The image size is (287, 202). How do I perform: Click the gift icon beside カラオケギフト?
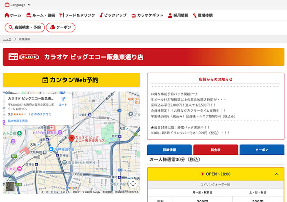click(134, 16)
